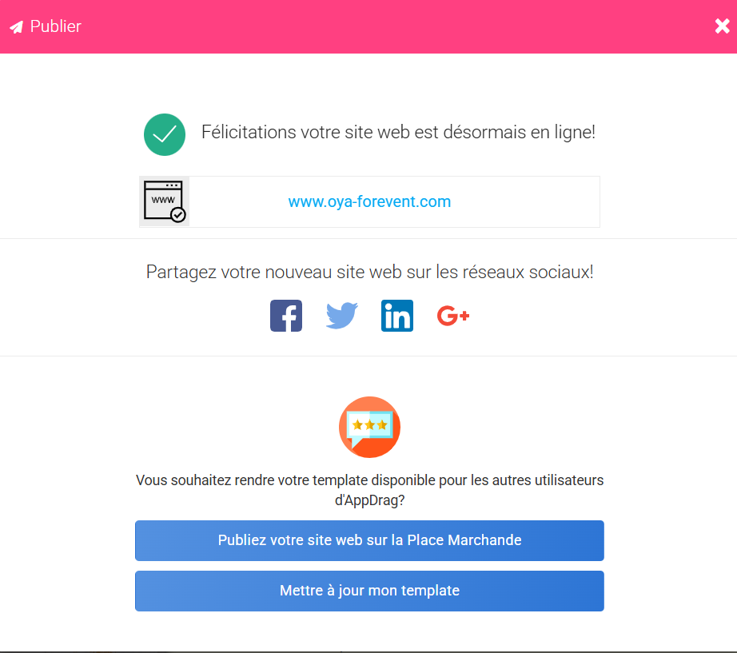The image size is (737, 653).
Task: Open the www.oya-forevent.com link
Action: point(369,201)
